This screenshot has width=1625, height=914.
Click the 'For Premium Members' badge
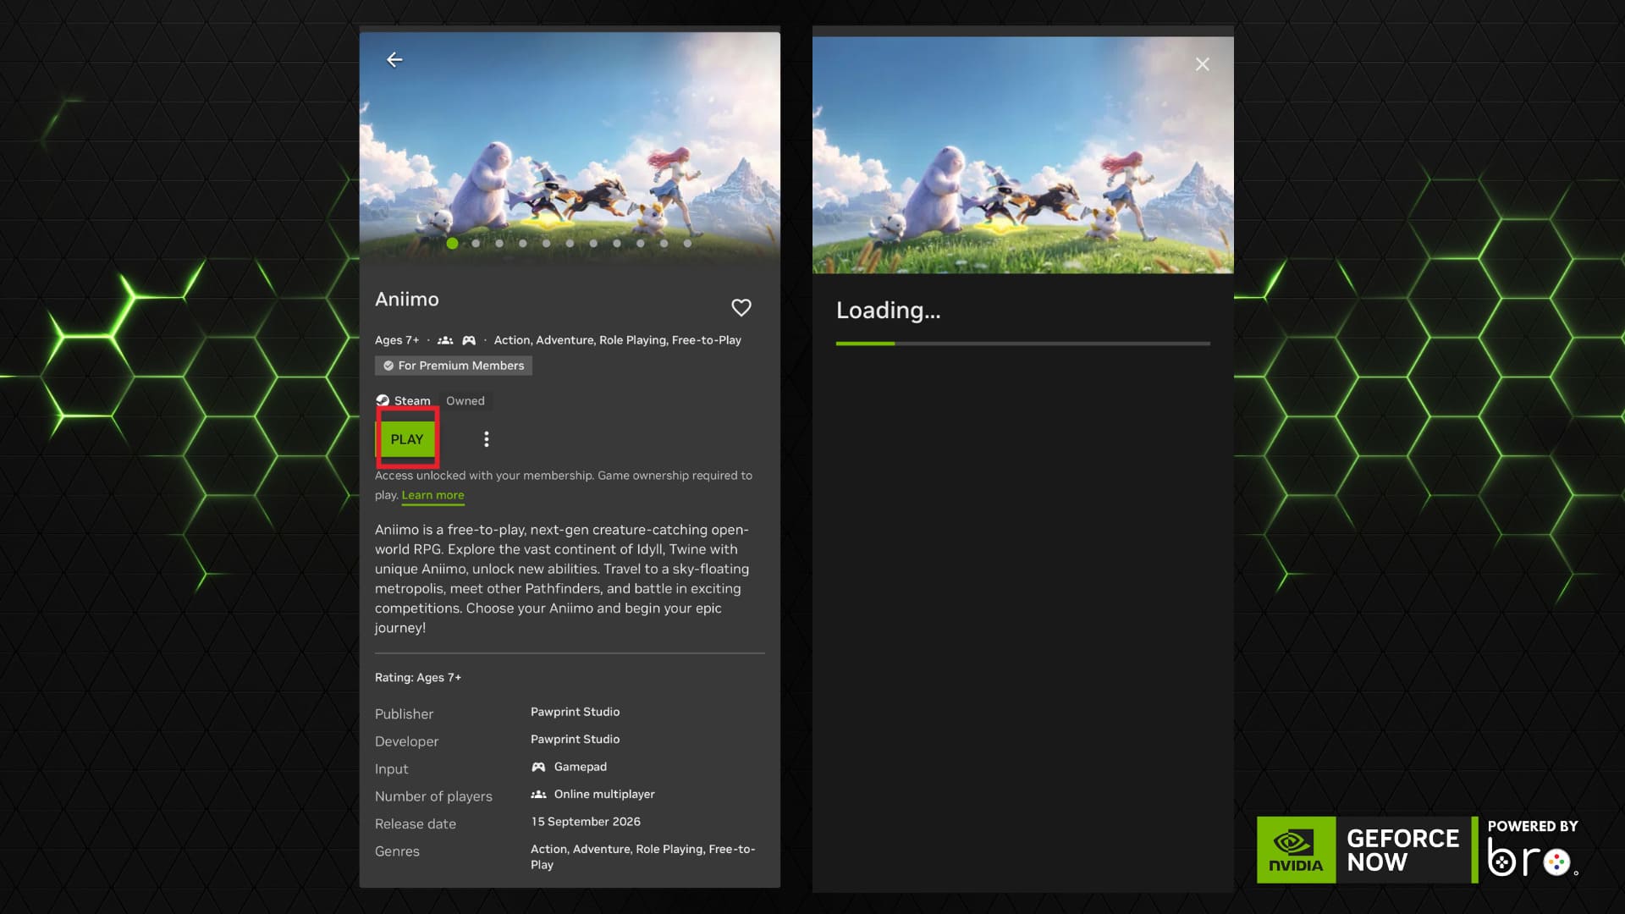[454, 366]
